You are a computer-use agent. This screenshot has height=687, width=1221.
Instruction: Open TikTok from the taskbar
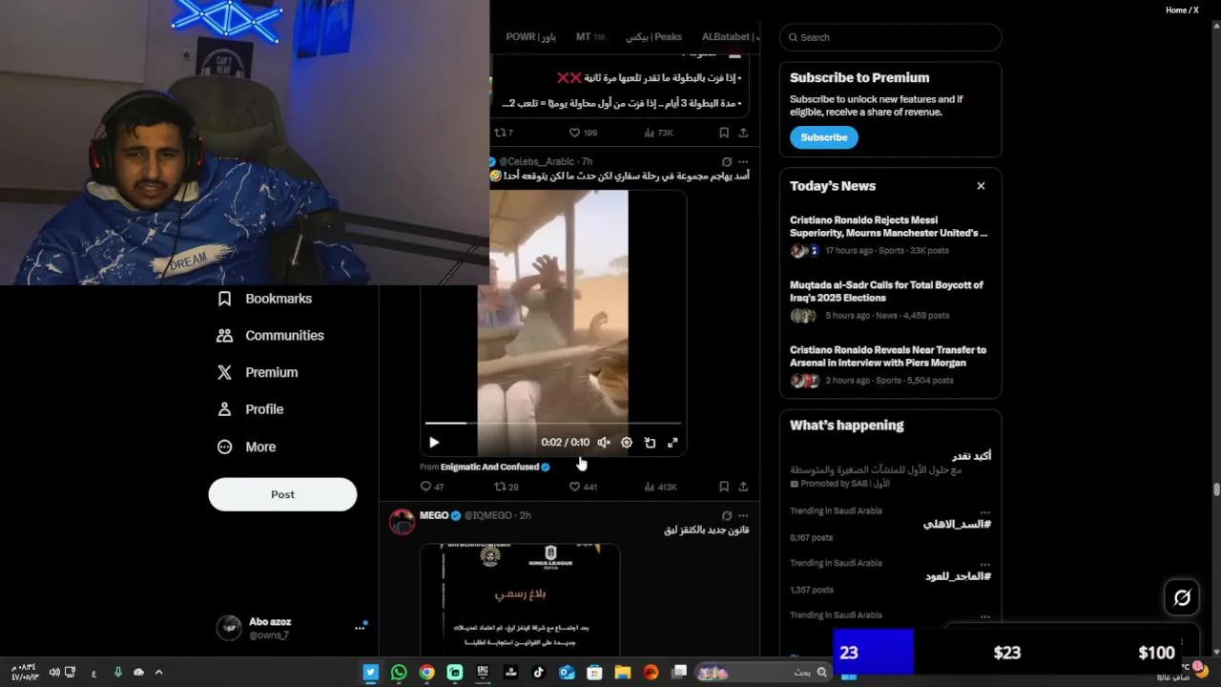(538, 673)
